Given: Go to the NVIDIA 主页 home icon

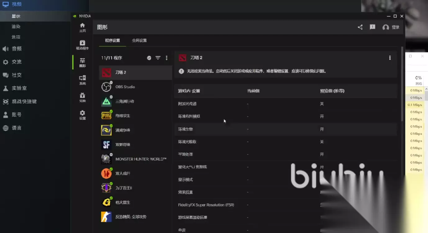Looking at the screenshot, I should coord(82,27).
